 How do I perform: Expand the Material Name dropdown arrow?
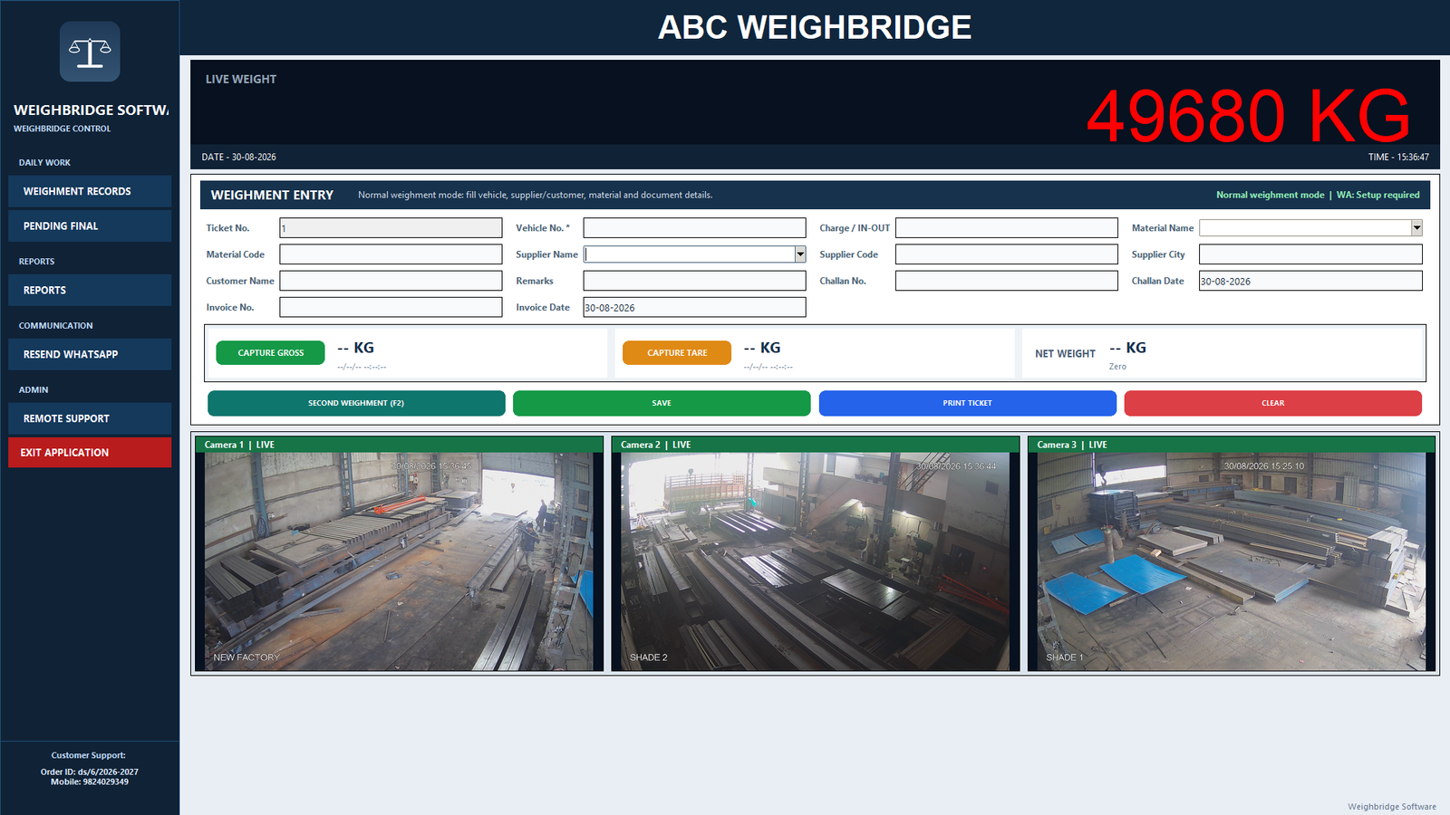pos(1416,228)
